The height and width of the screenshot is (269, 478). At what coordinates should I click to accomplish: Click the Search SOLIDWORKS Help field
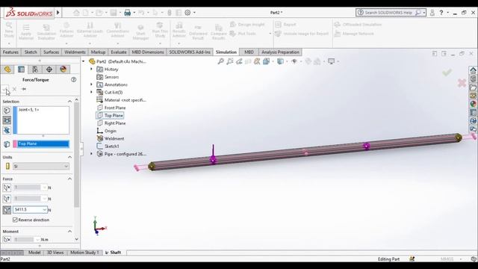pyautogui.click(x=391, y=13)
